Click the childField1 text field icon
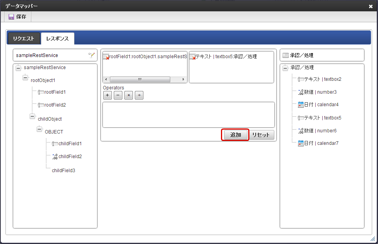This screenshot has height=244, width=378. 55,144
